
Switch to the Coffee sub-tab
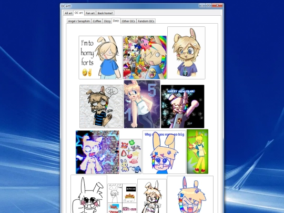97,21
